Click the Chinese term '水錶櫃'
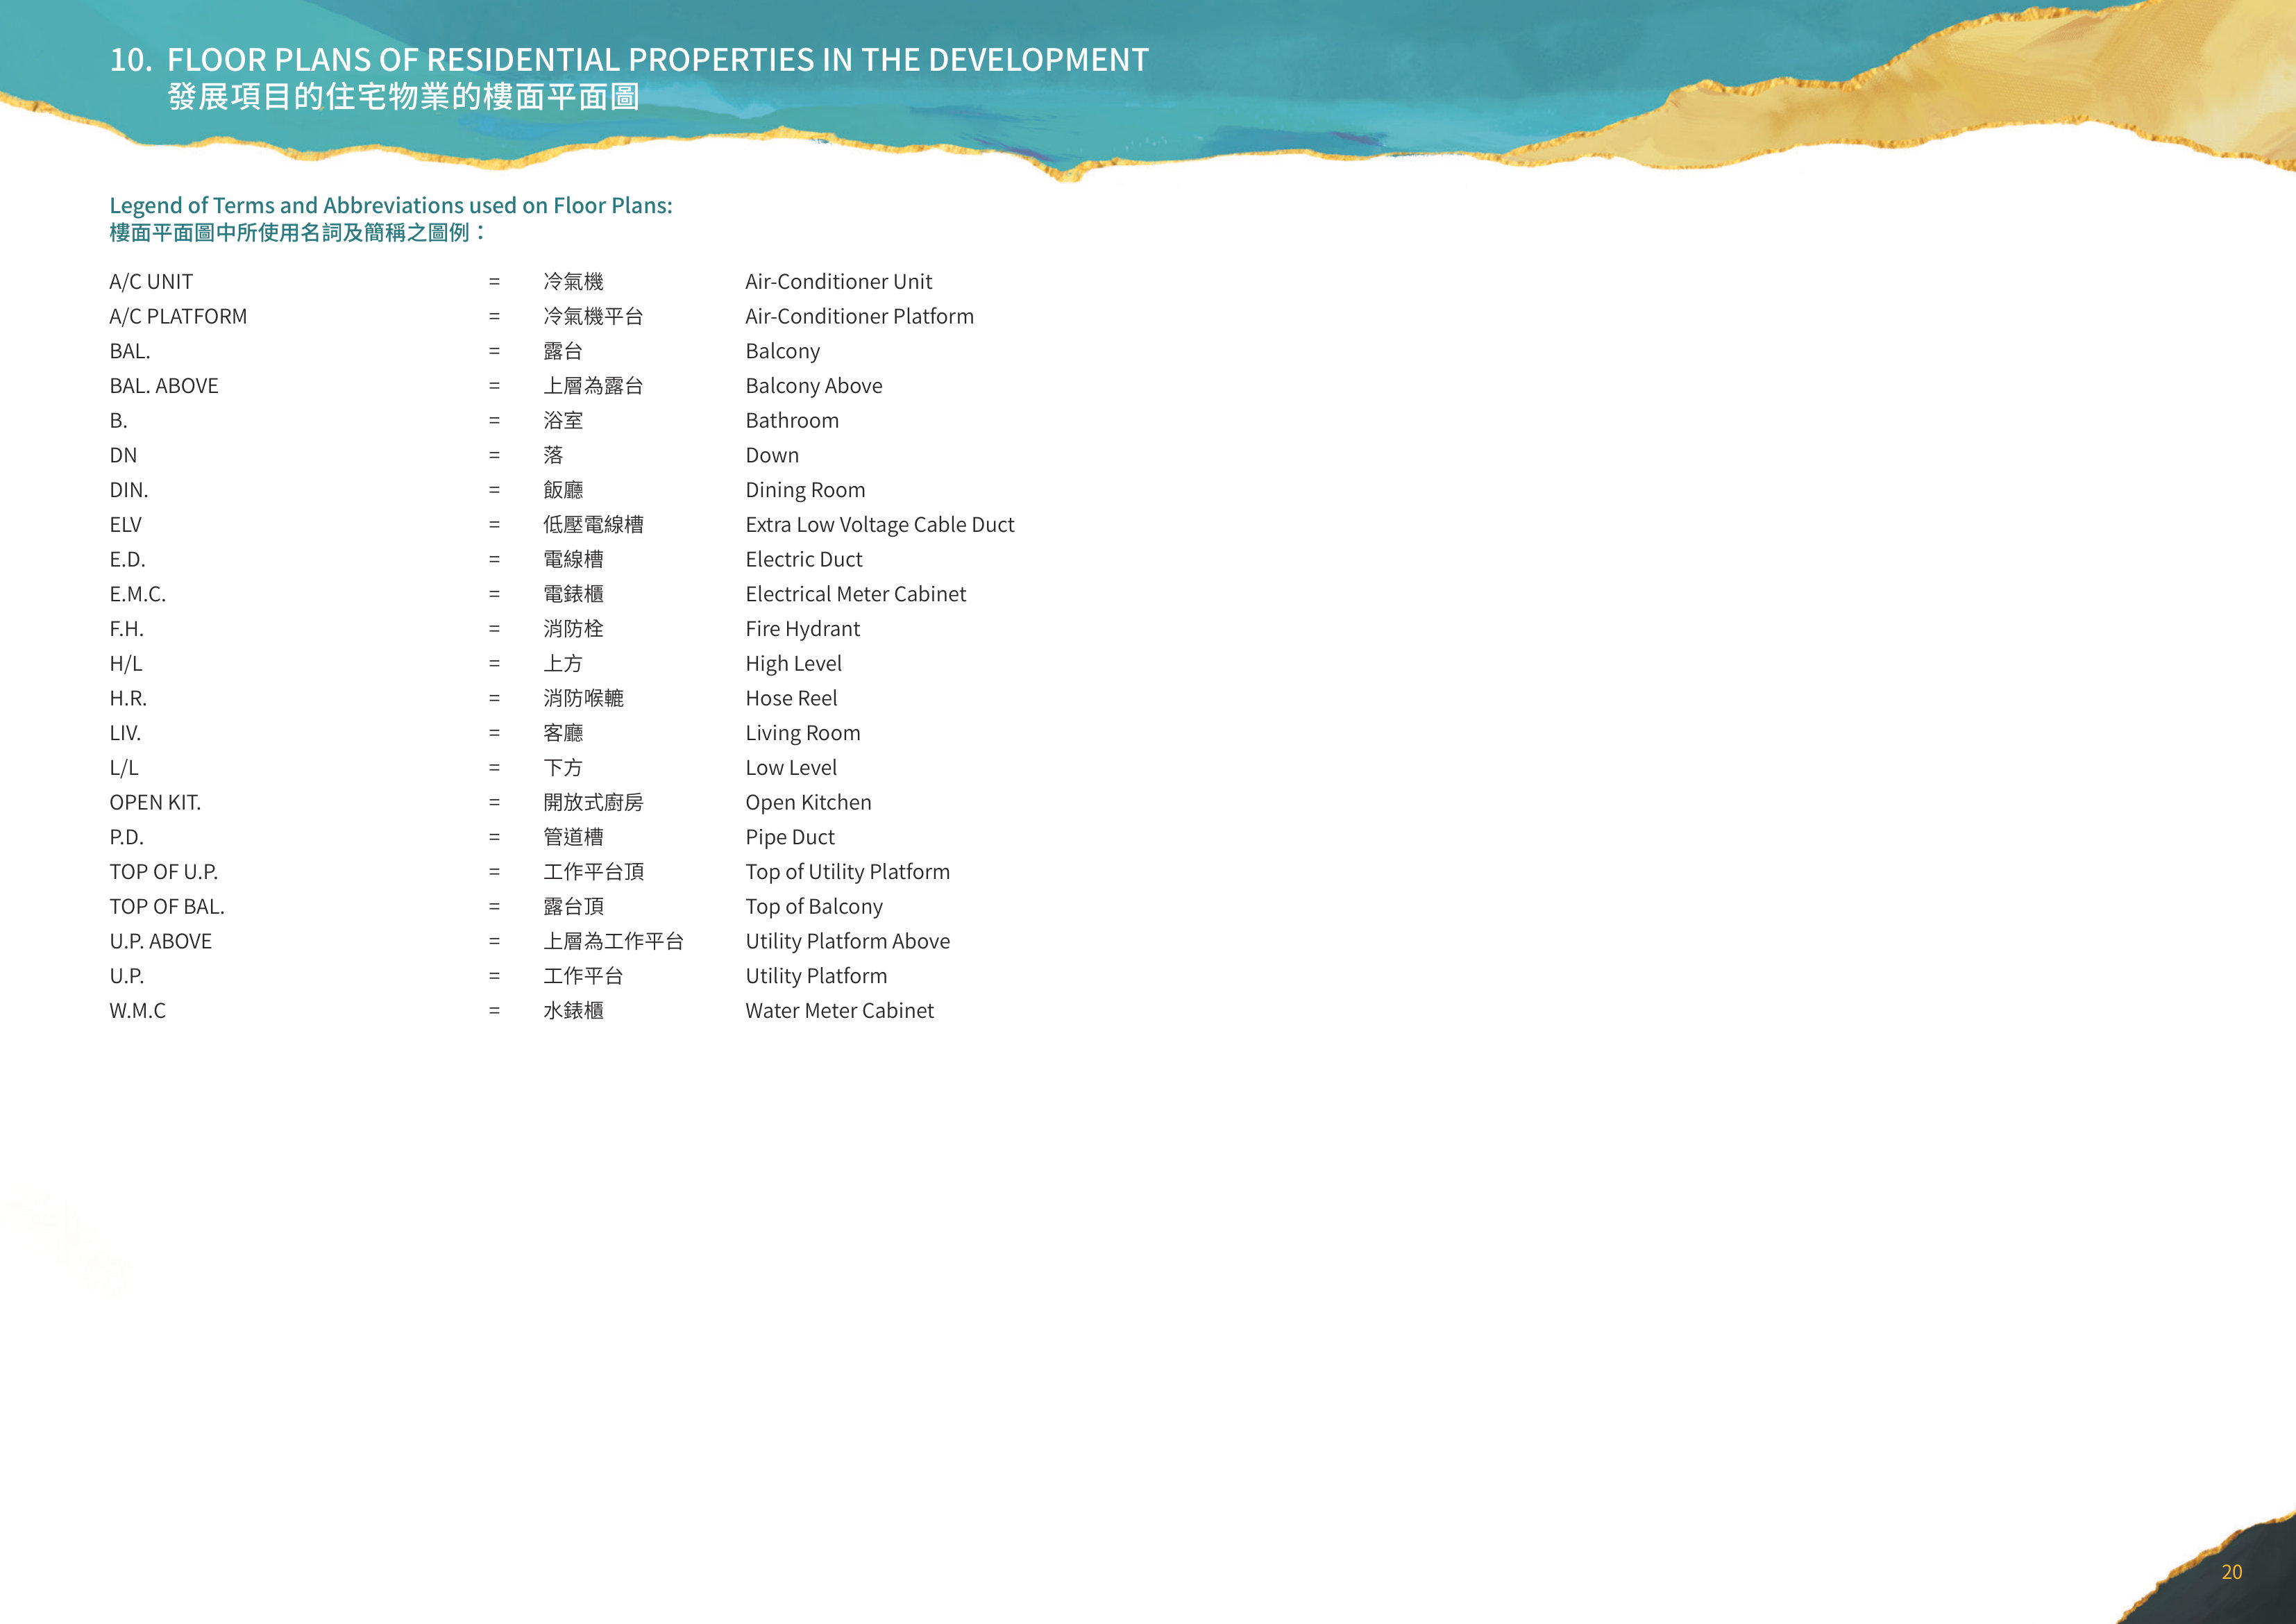 click(573, 1011)
